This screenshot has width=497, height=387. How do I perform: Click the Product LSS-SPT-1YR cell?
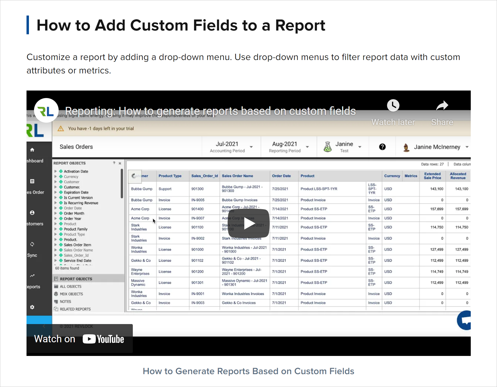(332, 189)
